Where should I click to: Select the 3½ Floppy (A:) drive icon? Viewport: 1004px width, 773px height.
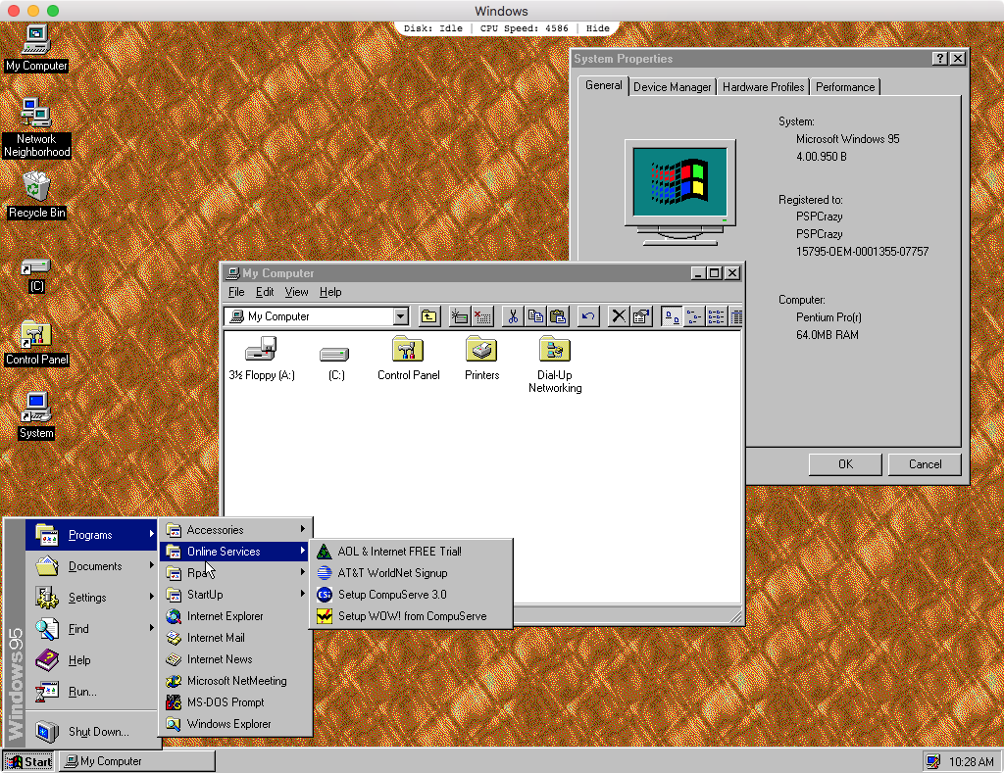point(261,359)
